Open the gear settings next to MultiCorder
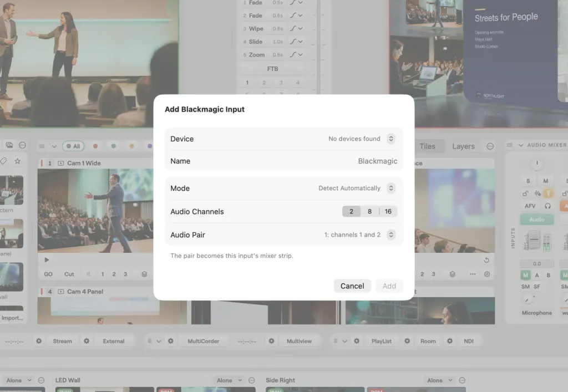Viewport: 568px width, 392px height. (x=171, y=341)
